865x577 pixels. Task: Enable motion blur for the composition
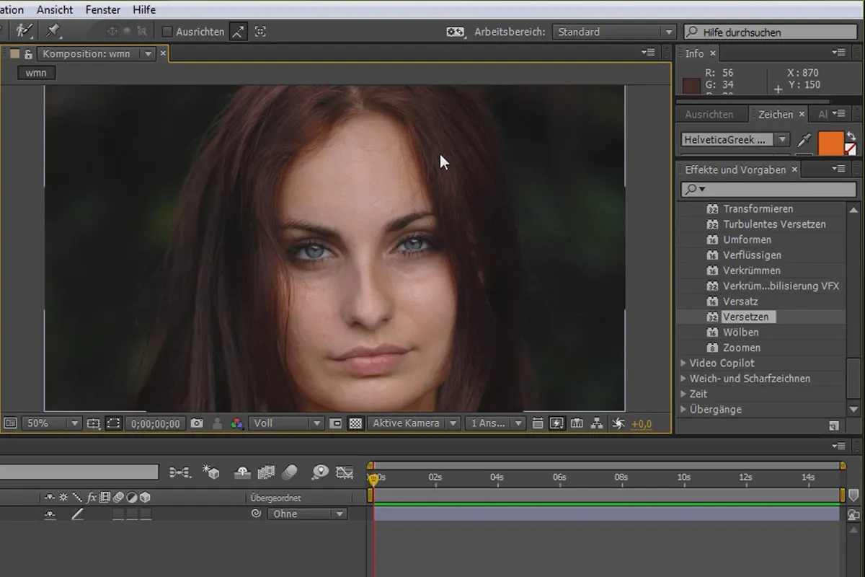[x=290, y=472]
